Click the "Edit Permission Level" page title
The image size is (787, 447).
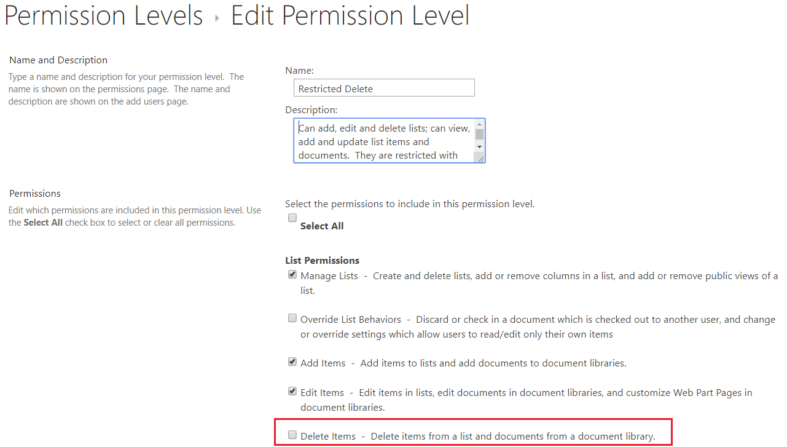pos(350,16)
